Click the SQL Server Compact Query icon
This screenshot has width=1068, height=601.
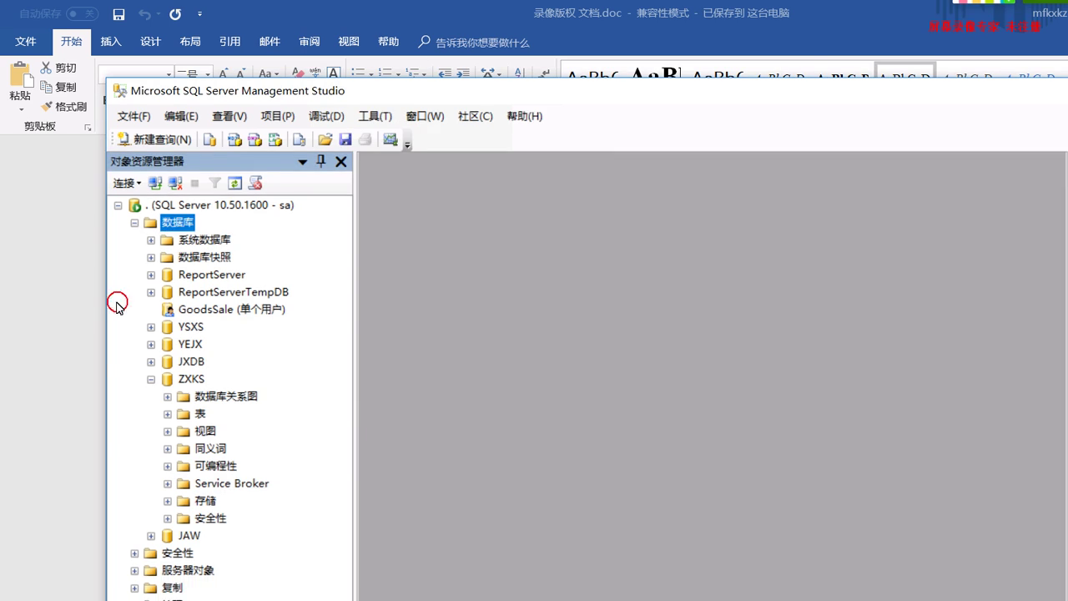tap(299, 139)
